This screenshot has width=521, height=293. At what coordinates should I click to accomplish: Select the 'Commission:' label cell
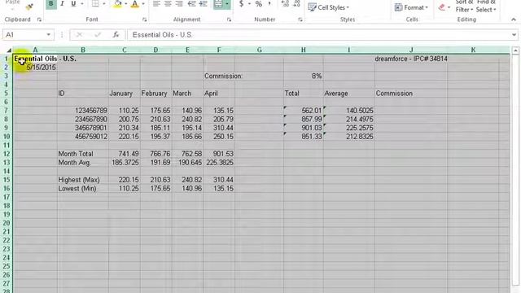pos(219,76)
